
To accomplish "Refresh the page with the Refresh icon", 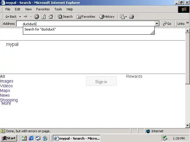I will pyautogui.click(x=44, y=17).
